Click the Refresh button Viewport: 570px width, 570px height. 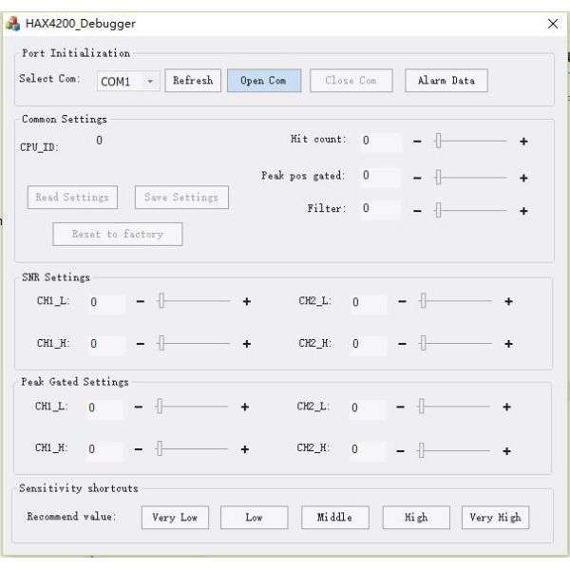point(193,81)
